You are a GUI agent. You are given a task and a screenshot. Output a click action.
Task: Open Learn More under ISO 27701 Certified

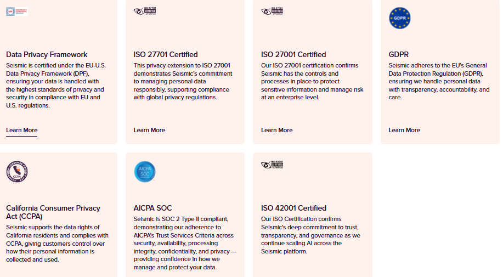click(149, 130)
